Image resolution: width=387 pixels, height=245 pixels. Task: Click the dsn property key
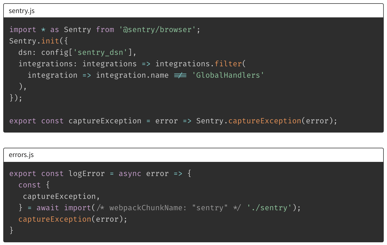25,52
